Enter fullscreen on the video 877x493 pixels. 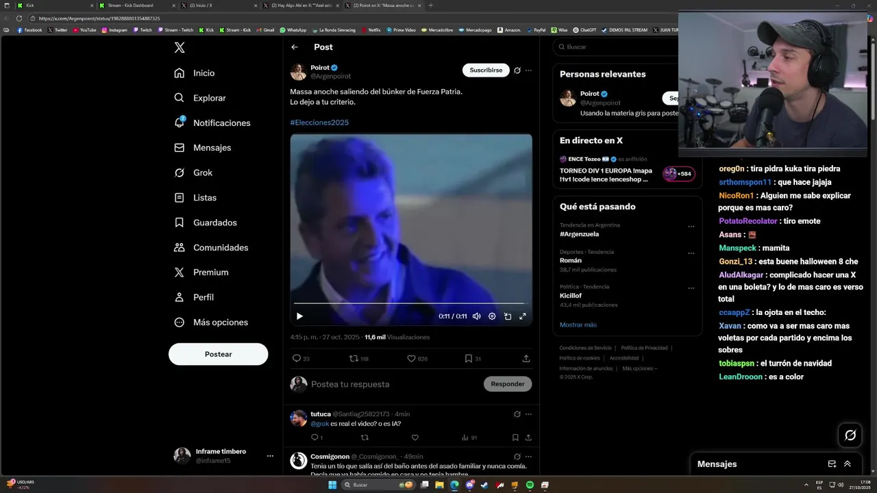pos(523,316)
